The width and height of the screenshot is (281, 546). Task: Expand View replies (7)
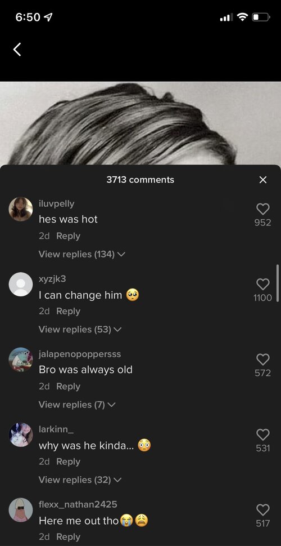tap(77, 405)
